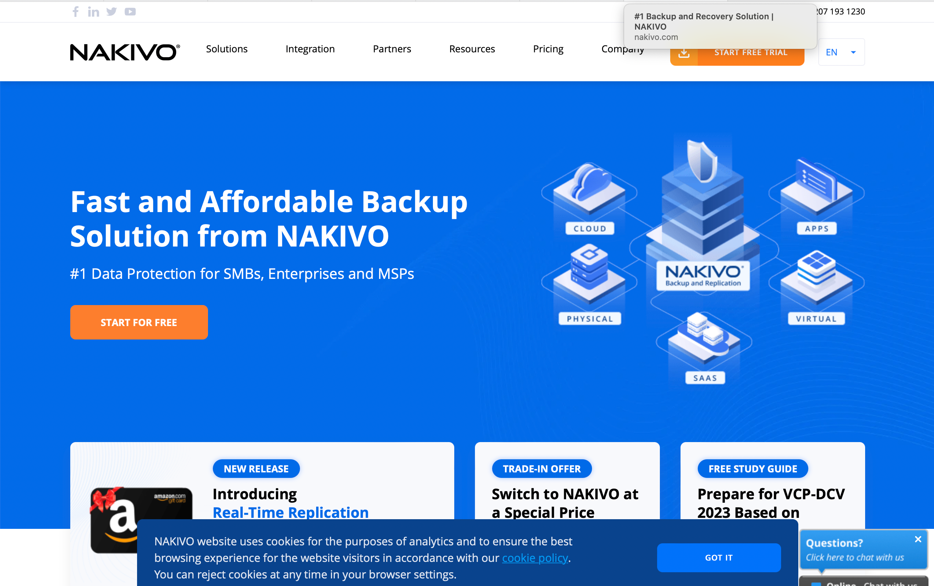Close the chat widget popup
Viewport: 934px width, 586px height.
click(x=917, y=540)
